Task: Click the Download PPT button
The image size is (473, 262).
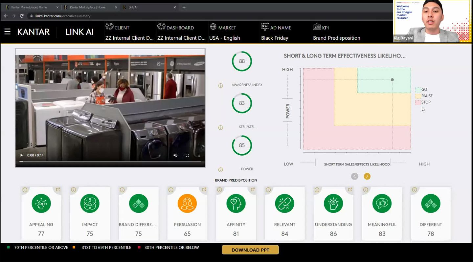Action: point(250,250)
